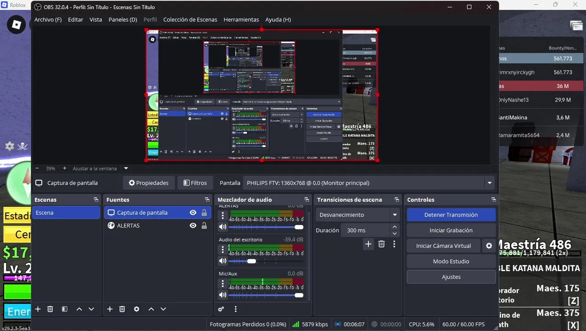The width and height of the screenshot is (586, 331).
Task: Toggle visibility of ALERTAS source
Action: point(193,226)
